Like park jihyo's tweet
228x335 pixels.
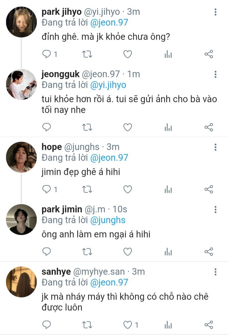[127, 54]
